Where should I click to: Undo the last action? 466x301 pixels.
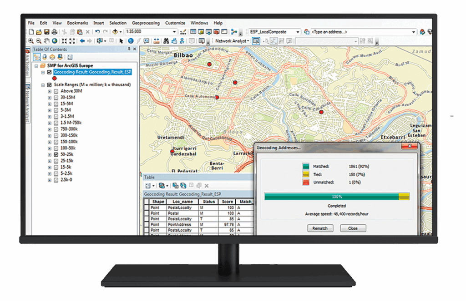tap(97, 32)
